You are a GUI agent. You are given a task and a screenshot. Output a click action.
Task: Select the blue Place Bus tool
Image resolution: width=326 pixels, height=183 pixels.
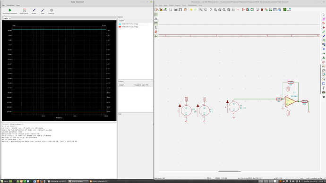coord(324,36)
